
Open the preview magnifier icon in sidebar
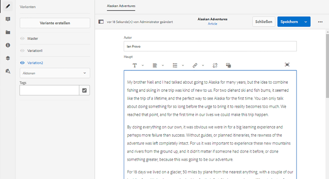pos(8,71)
